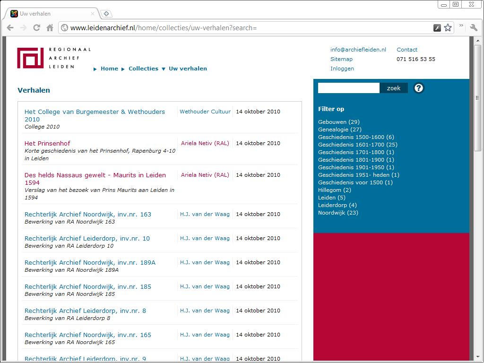Screen dimensions: 484x363
Task: Open Rechterlijk Archief Leiderdorp inv.nr. 8
Action: (85, 311)
